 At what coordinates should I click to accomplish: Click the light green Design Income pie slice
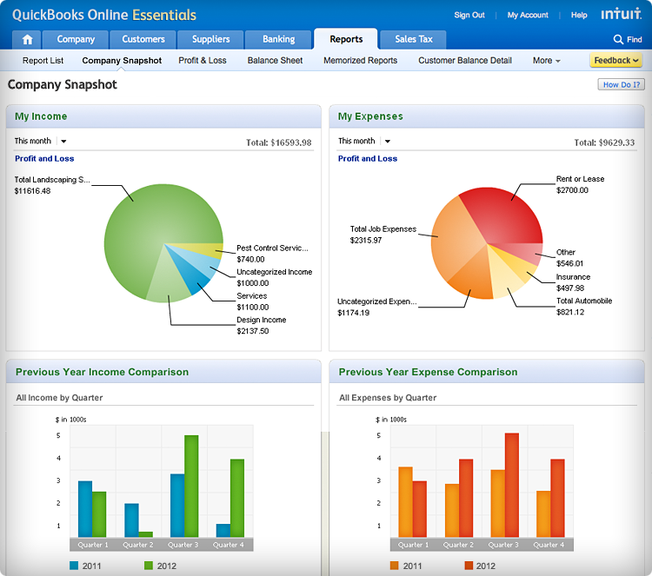169,281
